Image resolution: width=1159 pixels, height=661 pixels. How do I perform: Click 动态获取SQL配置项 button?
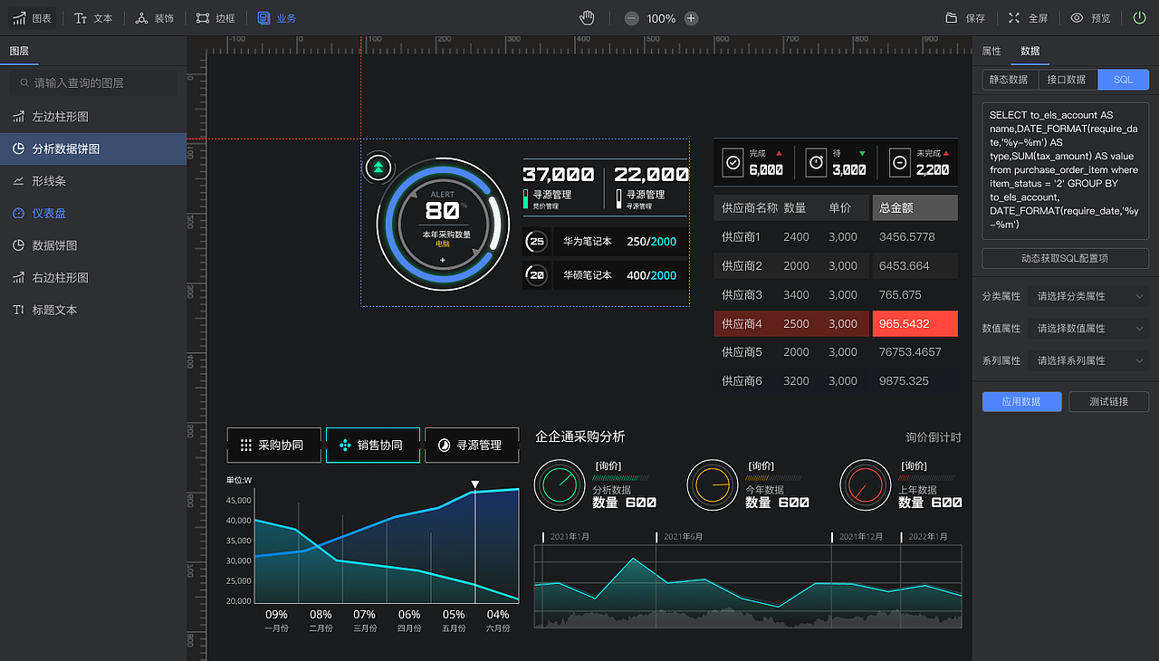1066,258
